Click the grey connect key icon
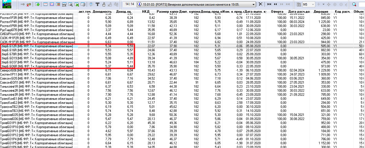The width and height of the screenshot is (365, 148). tap(23, 5)
